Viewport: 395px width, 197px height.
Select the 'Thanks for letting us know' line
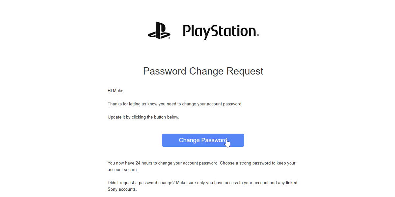tap(175, 104)
